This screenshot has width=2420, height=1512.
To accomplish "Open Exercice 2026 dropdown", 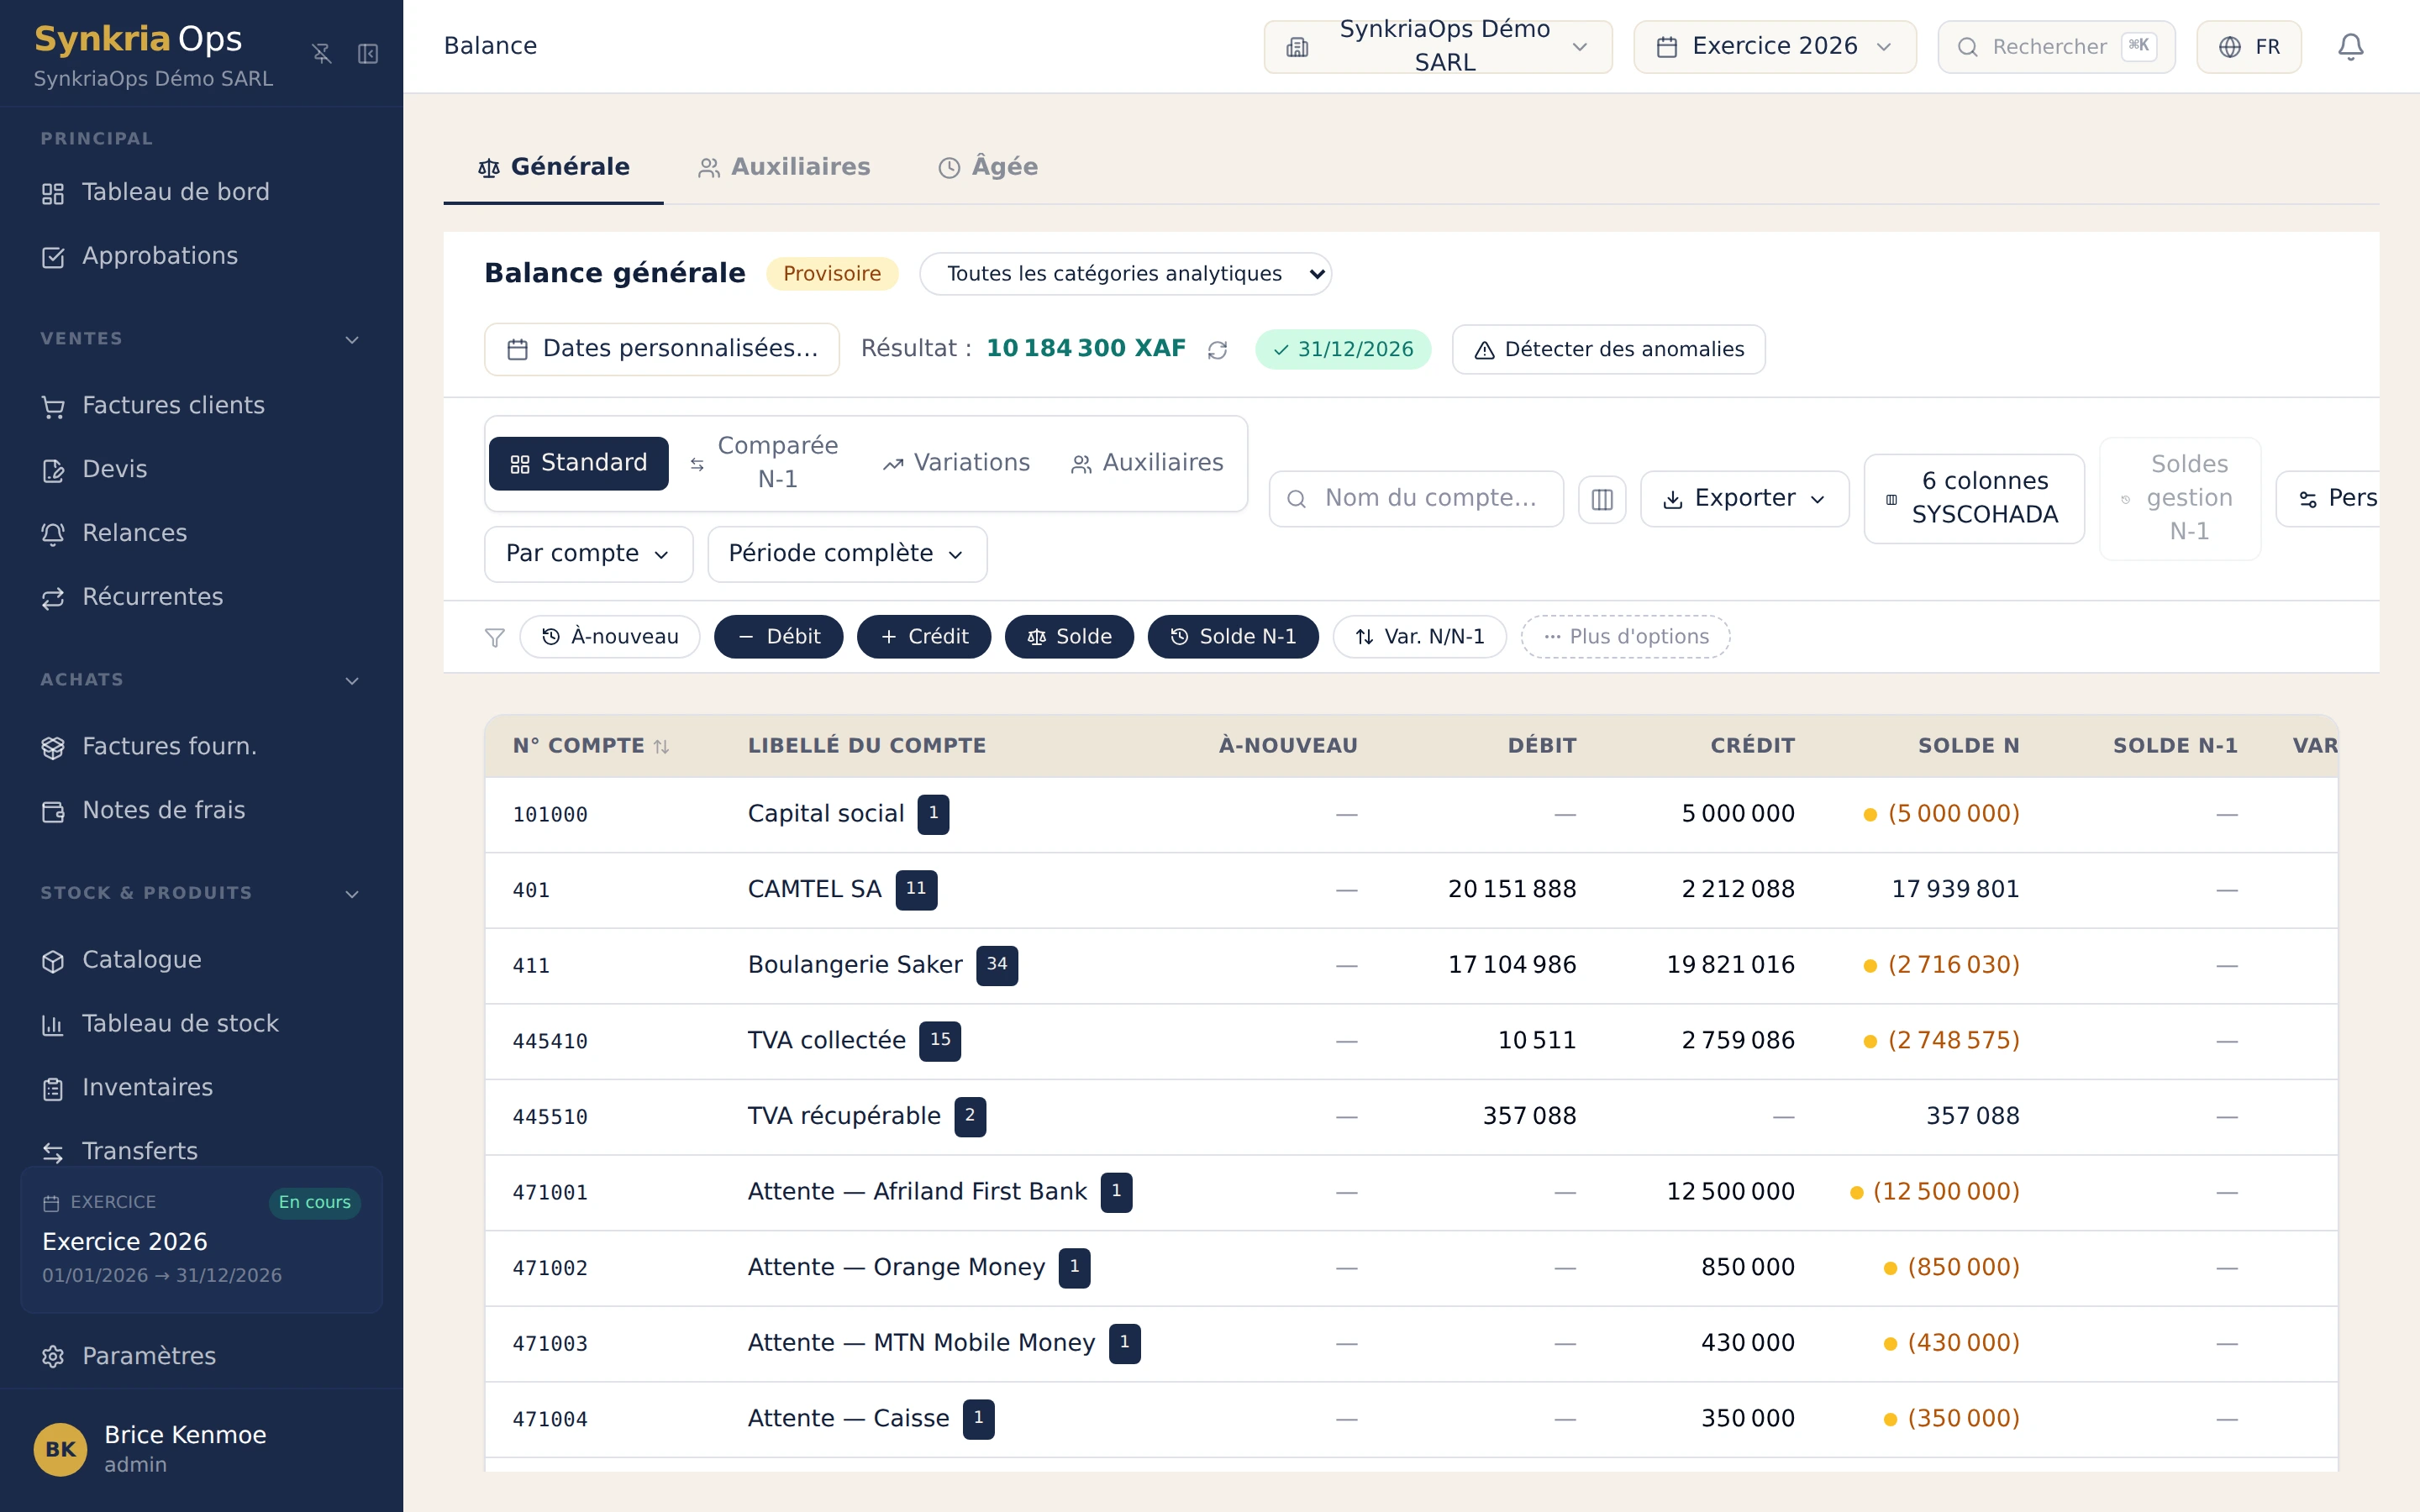I will [1774, 47].
